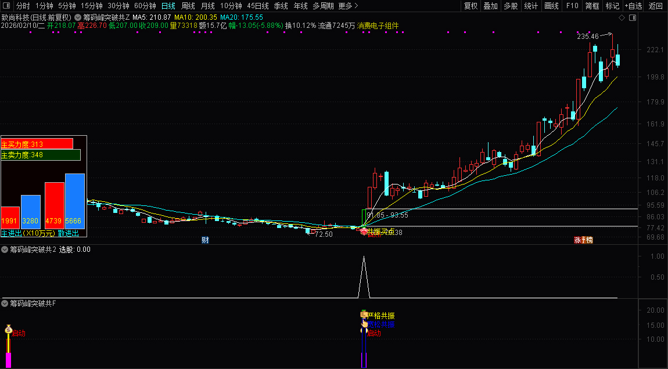Activate the 画线 drawing tools
This screenshot has height=369, width=668.
(x=551, y=6)
